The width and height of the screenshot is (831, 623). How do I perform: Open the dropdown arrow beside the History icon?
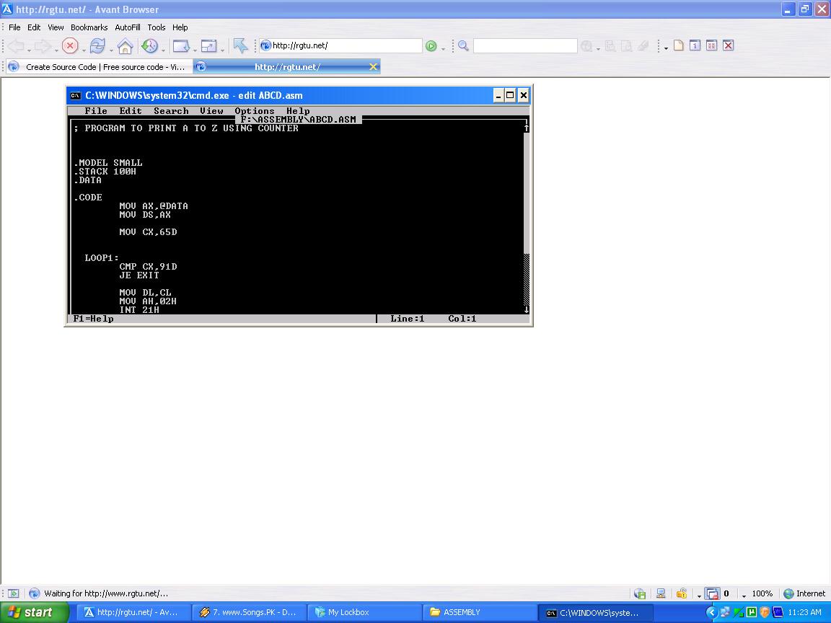click(163, 50)
